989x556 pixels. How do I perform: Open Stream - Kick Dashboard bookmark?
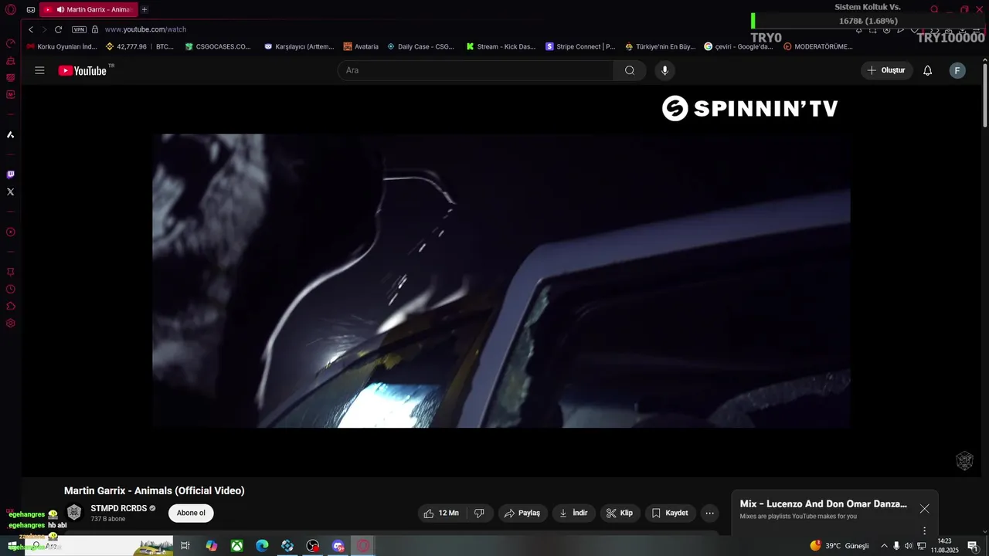point(501,46)
